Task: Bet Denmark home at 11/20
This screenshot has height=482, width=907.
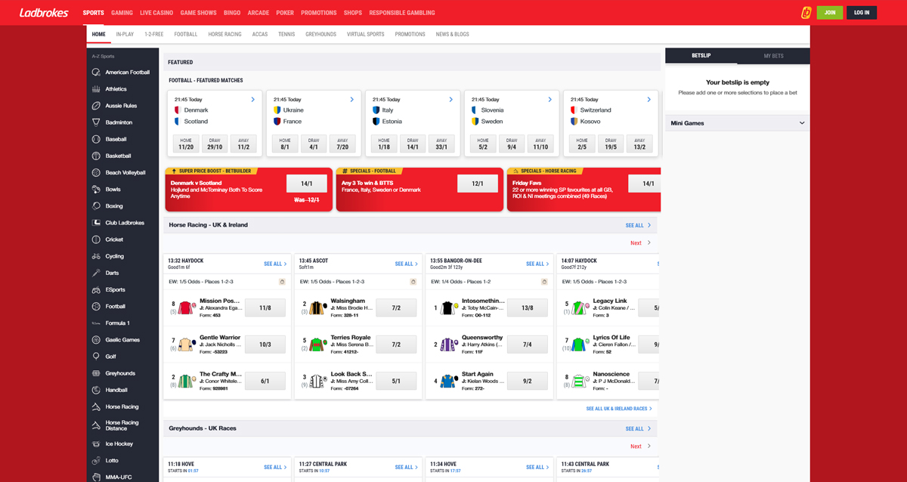Action: tap(186, 144)
